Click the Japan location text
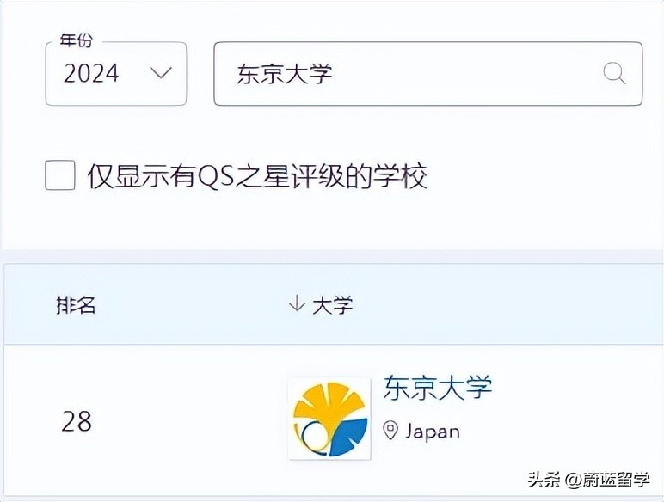The image size is (664, 502). point(433,431)
